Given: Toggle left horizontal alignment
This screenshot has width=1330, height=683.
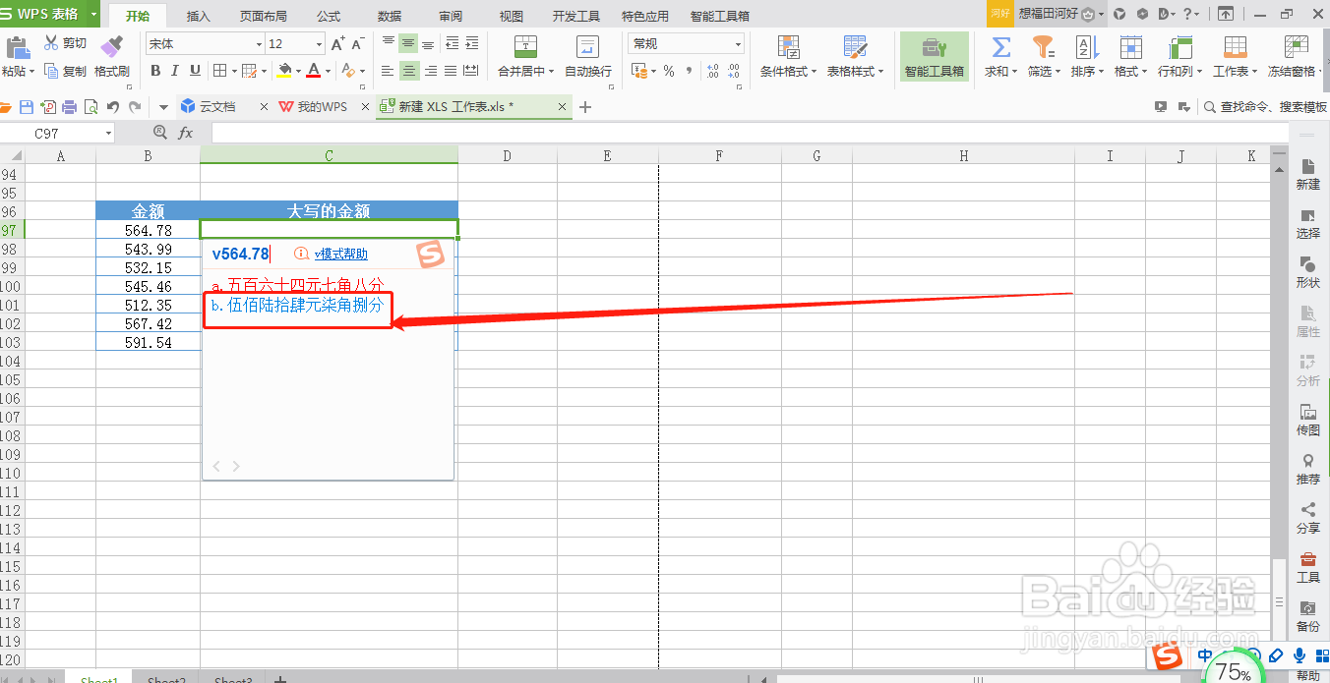Looking at the screenshot, I should [x=388, y=71].
